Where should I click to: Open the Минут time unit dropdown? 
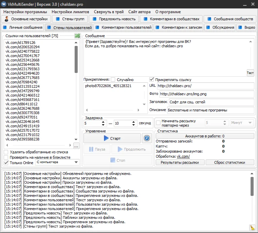[x=242, y=123]
